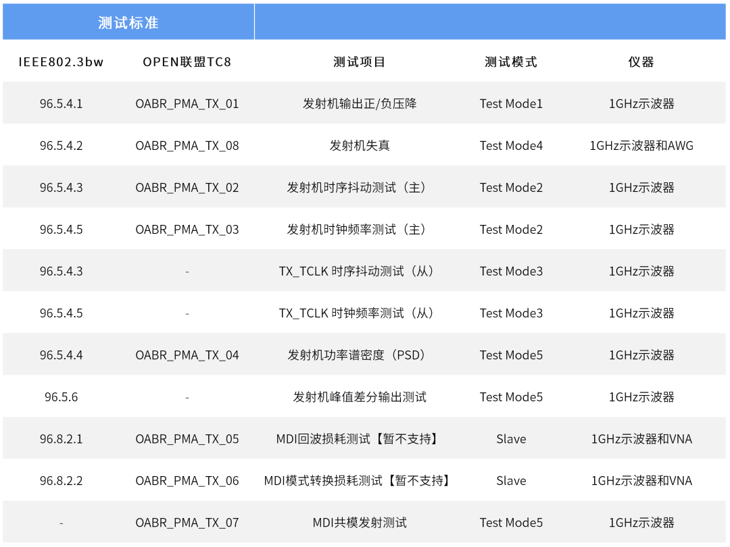Click the 测试项目 column header
This screenshot has height=547, width=730.
point(360,62)
